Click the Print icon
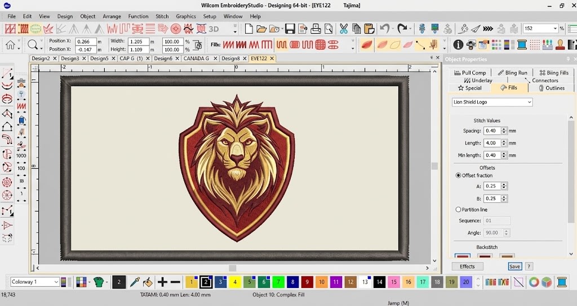The width and height of the screenshot is (577, 306). pyautogui.click(x=316, y=28)
